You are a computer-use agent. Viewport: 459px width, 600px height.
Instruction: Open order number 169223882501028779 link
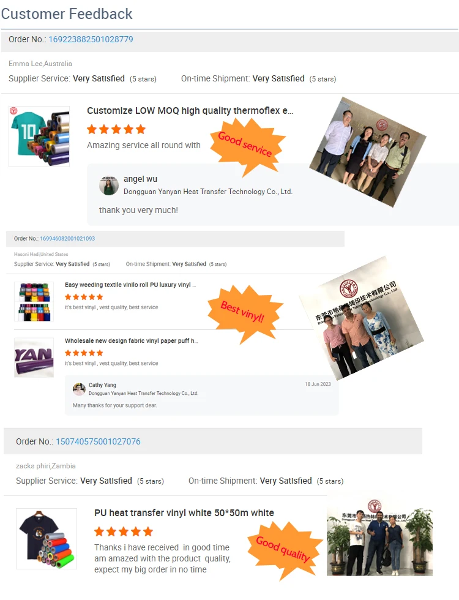[x=91, y=39]
